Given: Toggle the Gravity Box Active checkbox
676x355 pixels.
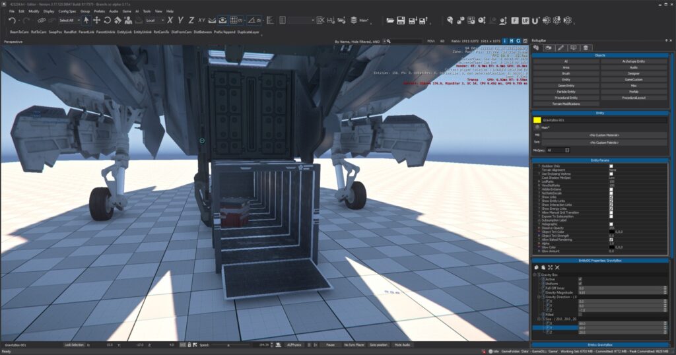Looking at the screenshot, I should 580,279.
